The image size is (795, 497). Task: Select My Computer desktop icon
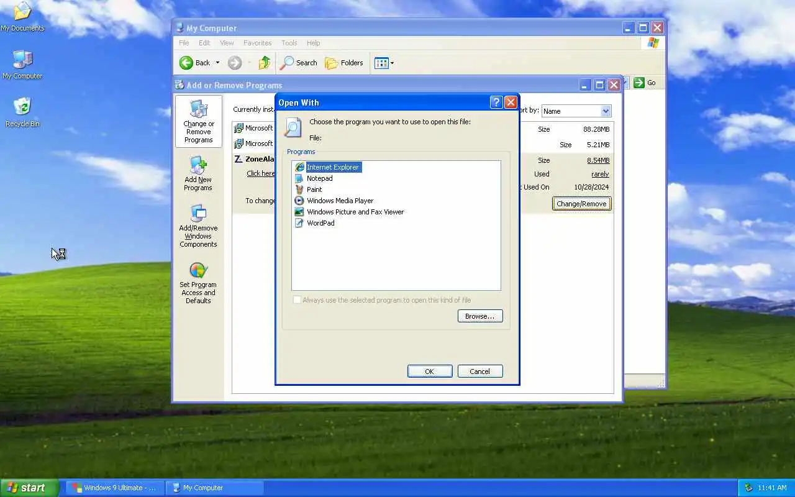point(22,65)
